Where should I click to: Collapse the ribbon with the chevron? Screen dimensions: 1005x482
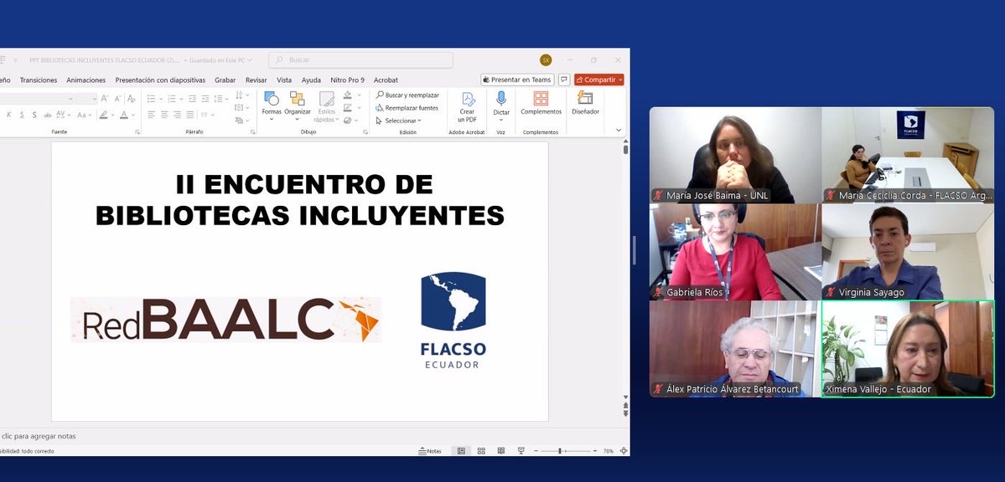coord(619,130)
